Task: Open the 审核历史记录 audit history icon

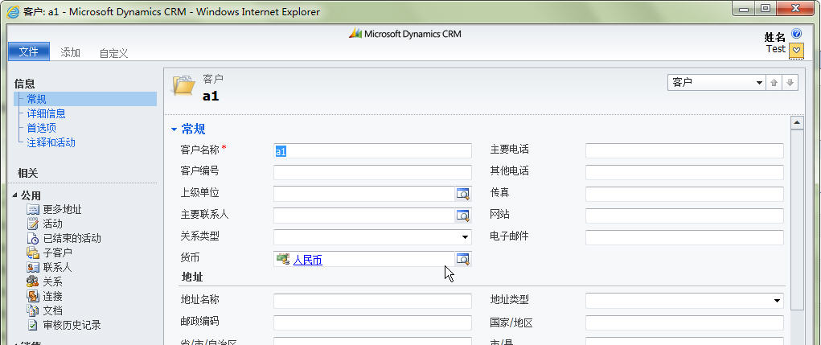Action: click(33, 325)
